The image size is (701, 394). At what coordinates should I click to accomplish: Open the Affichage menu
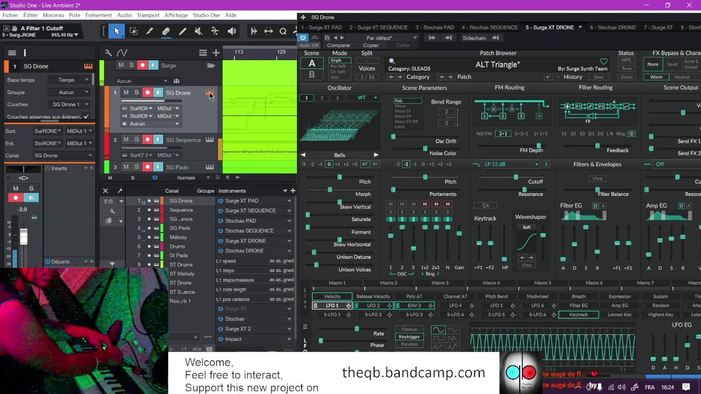click(176, 15)
